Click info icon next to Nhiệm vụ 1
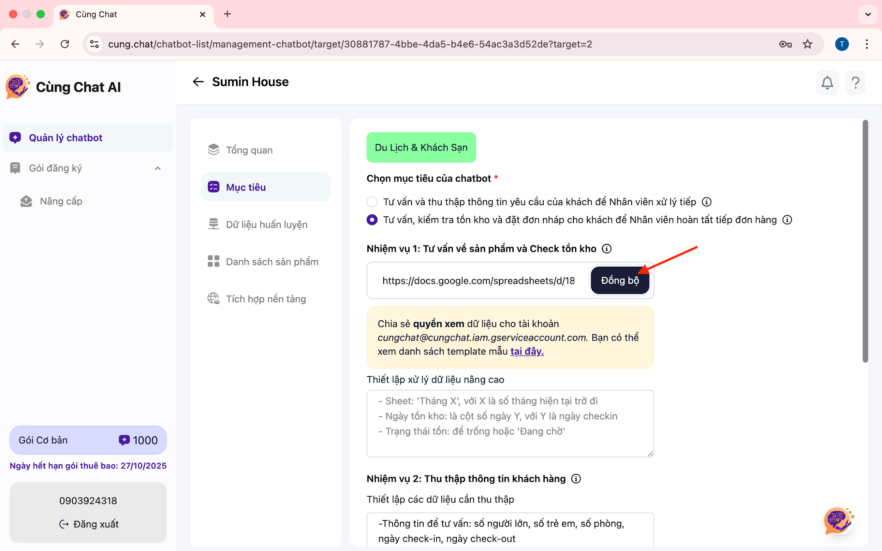Image resolution: width=882 pixels, height=551 pixels. (606, 249)
